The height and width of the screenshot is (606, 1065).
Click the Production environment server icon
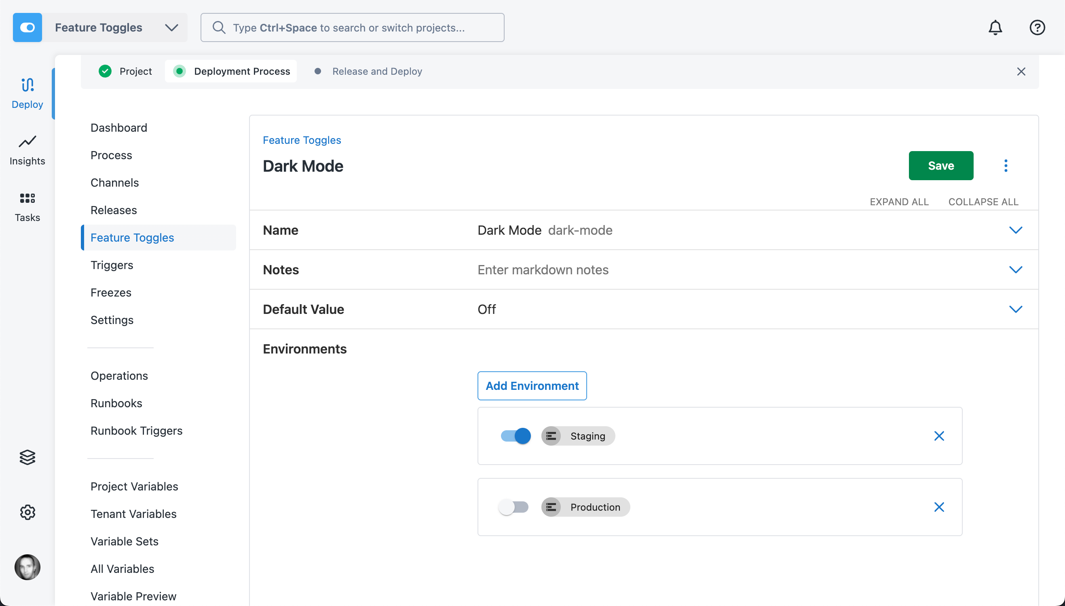[x=551, y=507]
